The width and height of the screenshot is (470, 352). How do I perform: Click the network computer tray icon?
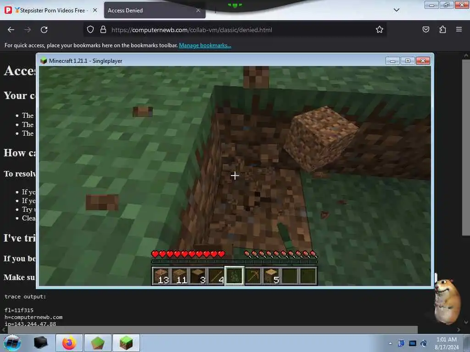(401, 343)
